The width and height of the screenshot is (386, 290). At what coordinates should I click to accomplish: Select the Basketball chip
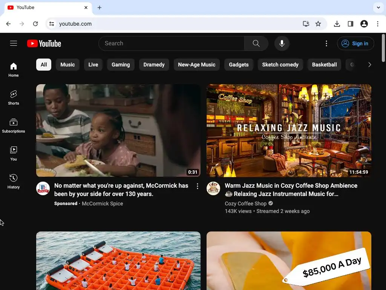[325, 65]
